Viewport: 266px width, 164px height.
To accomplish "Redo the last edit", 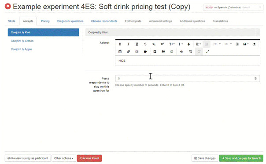I will pyautogui.click(x=199, y=52).
